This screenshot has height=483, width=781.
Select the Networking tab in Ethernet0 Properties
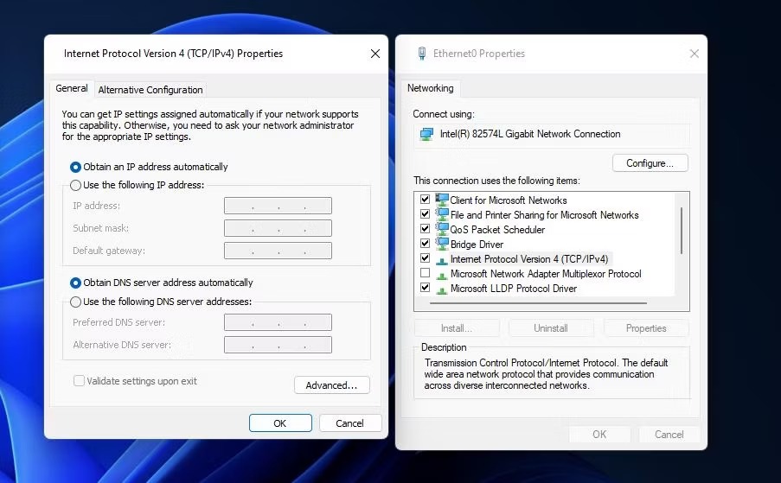[431, 88]
